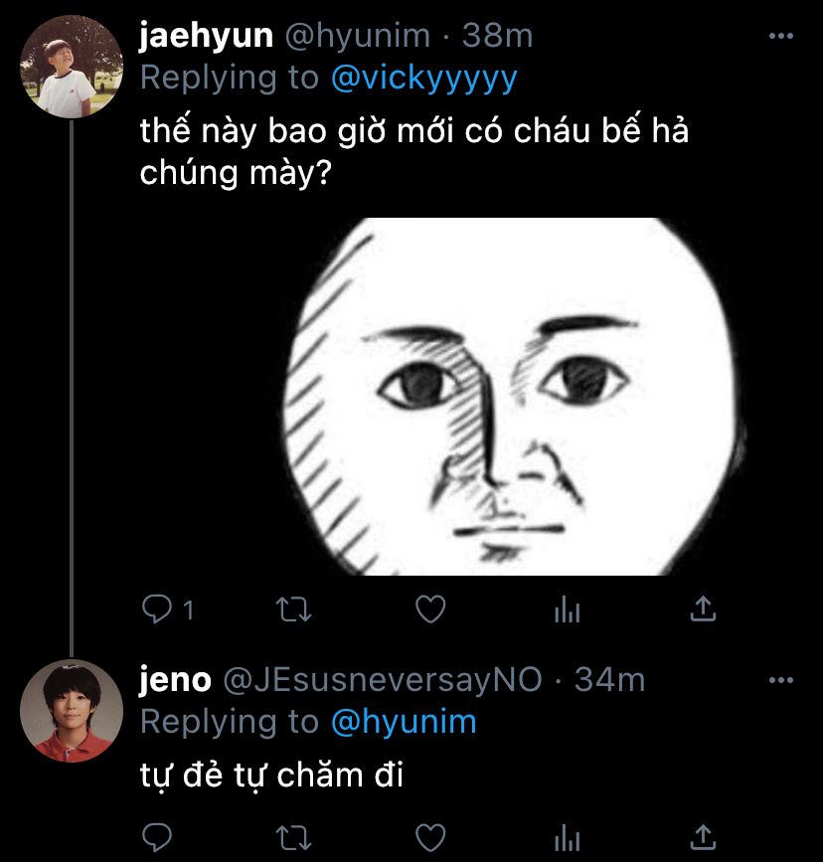Share jeno's tweet
The height and width of the screenshot is (862, 823).
pos(703,837)
